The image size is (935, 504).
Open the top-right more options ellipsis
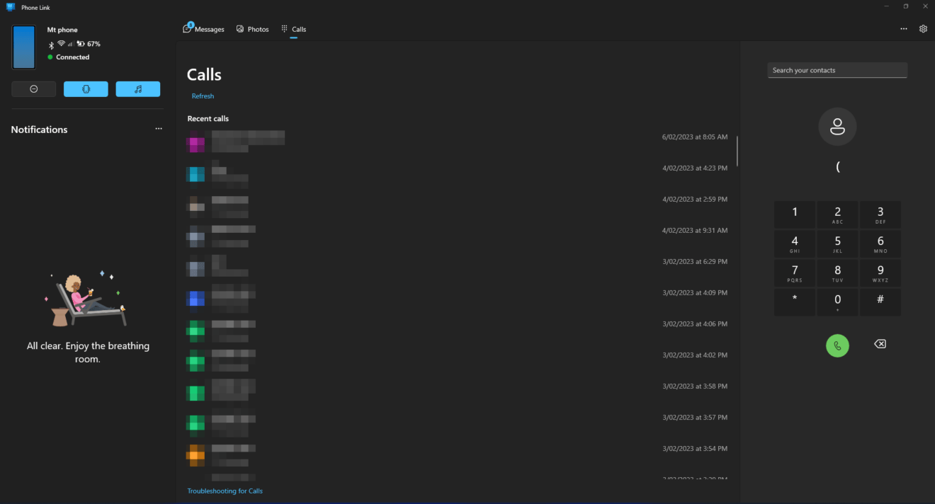point(904,29)
